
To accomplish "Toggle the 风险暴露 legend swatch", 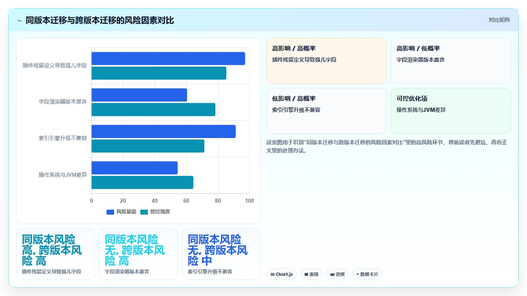I will 110,212.
